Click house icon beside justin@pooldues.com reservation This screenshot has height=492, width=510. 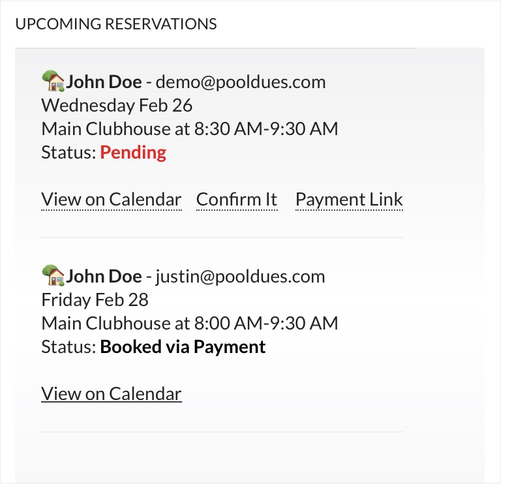tap(53, 276)
